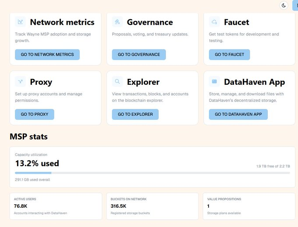Screen dimensions: 298x227
Task: Click the 13.2% used value
Action: [x=37, y=164]
